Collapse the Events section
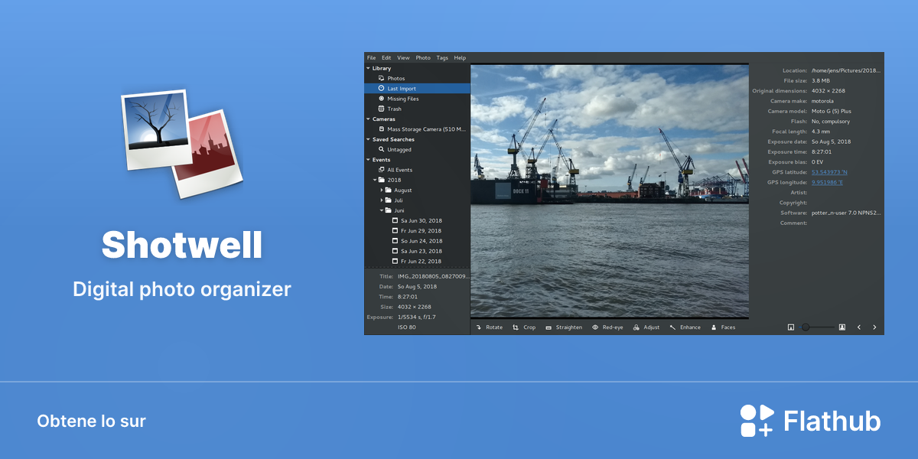 [x=368, y=160]
